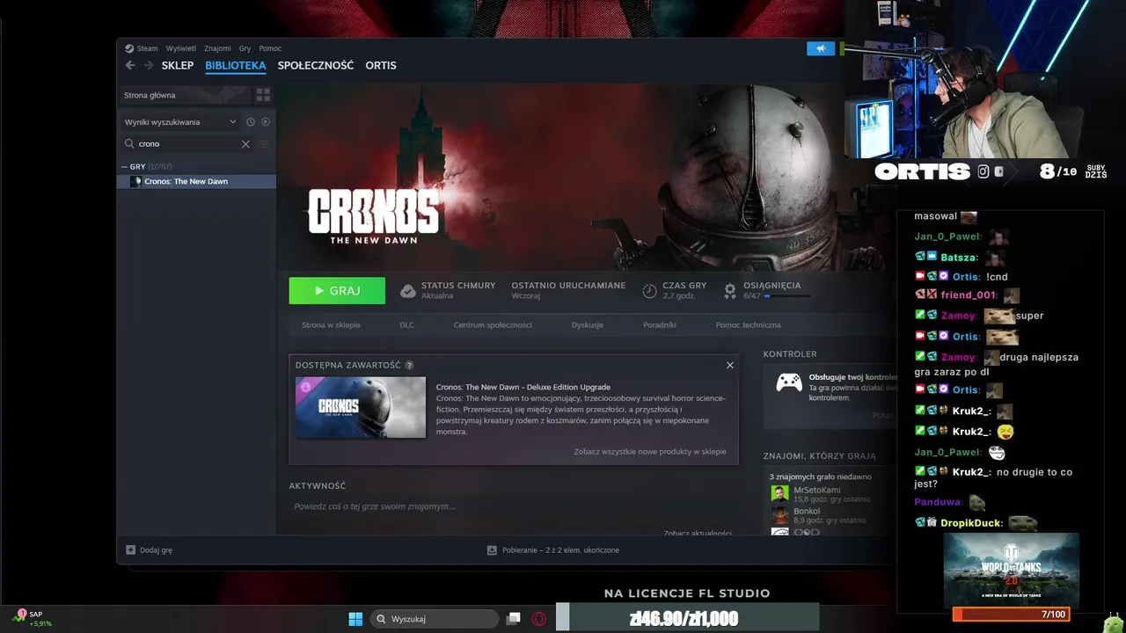The width and height of the screenshot is (1126, 633).
Task: Open Task View on the taskbar
Action: pyautogui.click(x=515, y=619)
